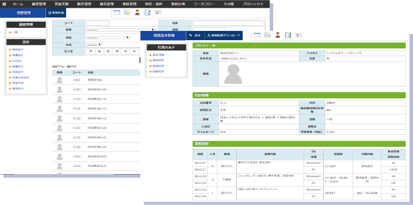Click the avatar icon in row 0200
Image resolution: width=413 pixels, height=205 pixels.
[60, 157]
